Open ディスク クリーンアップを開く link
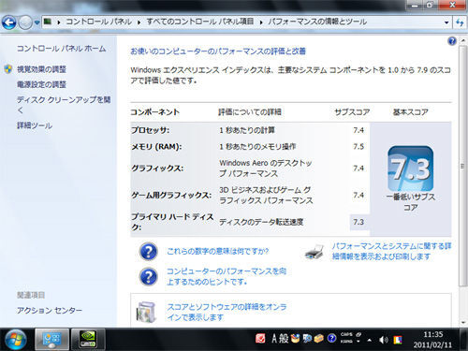This screenshot has width=468, height=351. [x=64, y=105]
